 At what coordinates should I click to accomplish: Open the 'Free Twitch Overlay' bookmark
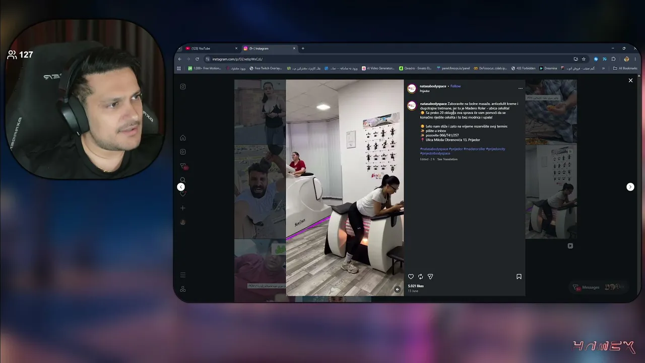click(266, 69)
